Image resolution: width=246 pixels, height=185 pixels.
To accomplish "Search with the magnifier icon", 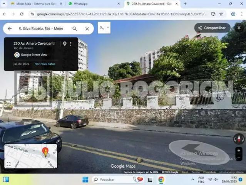I will click(x=75, y=29).
